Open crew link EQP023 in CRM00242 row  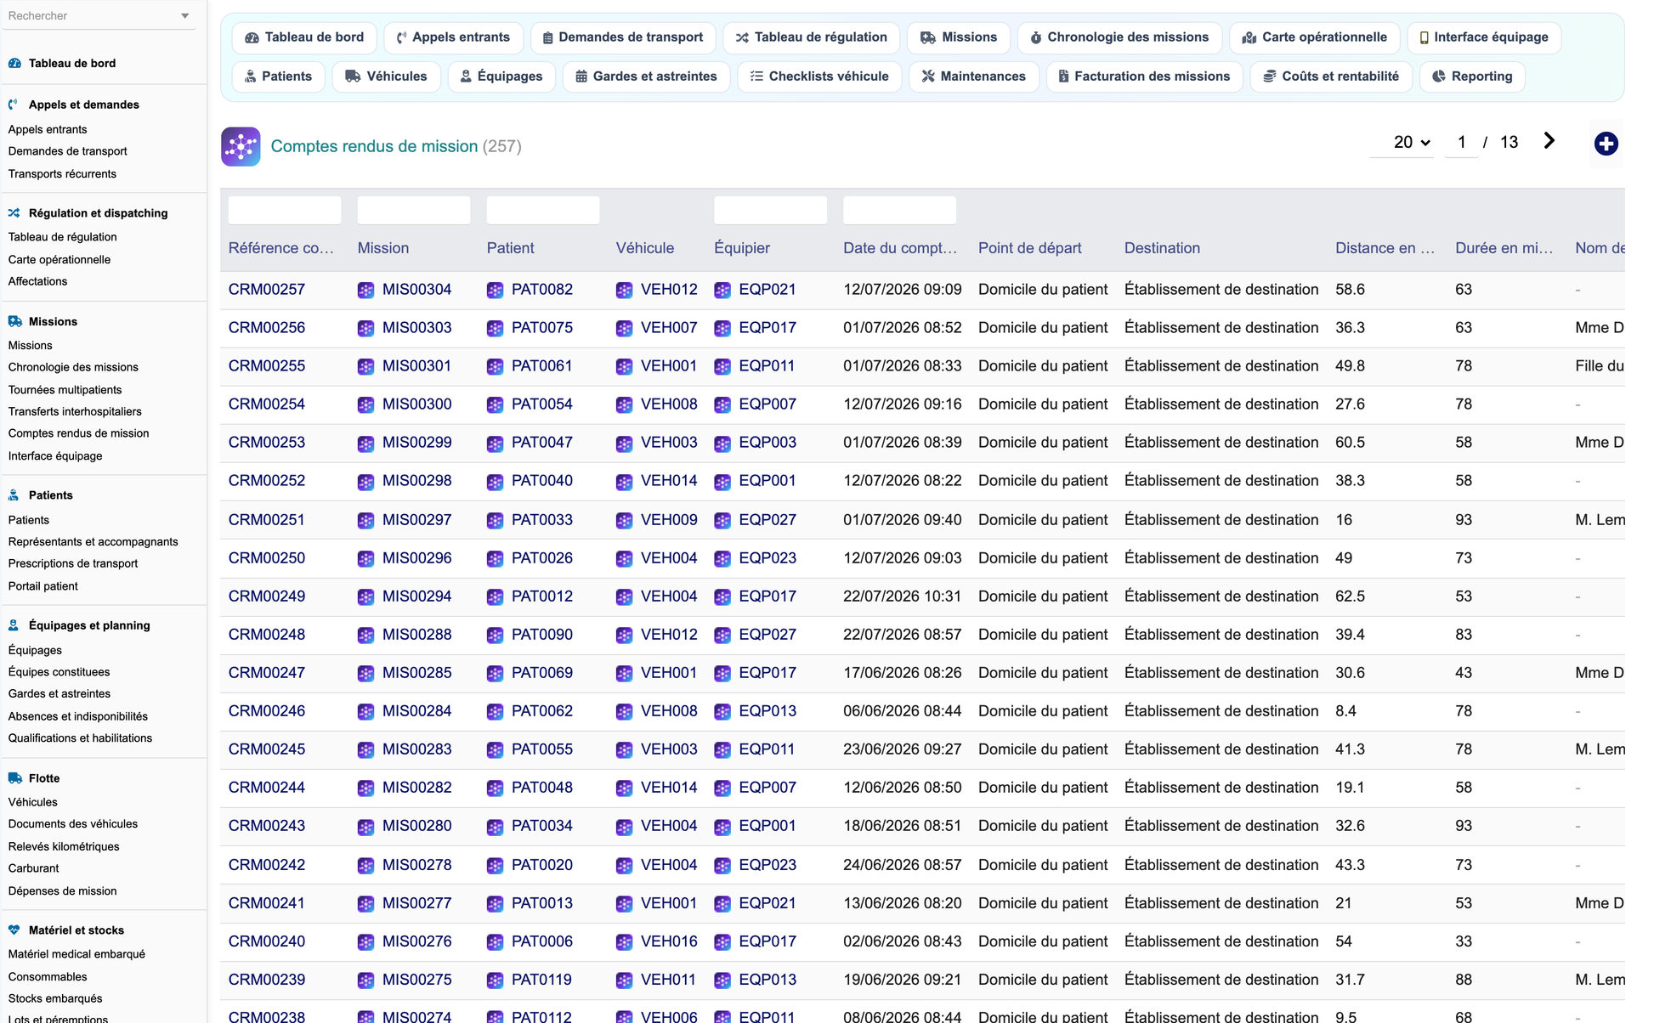point(768,865)
